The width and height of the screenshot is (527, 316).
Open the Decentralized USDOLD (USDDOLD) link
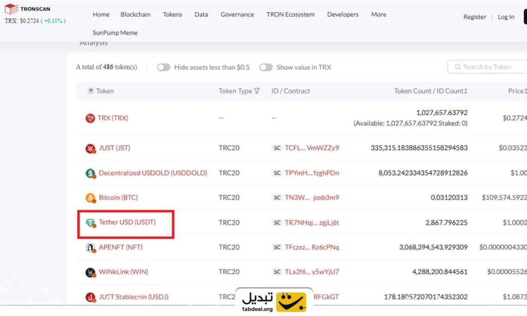click(x=153, y=173)
